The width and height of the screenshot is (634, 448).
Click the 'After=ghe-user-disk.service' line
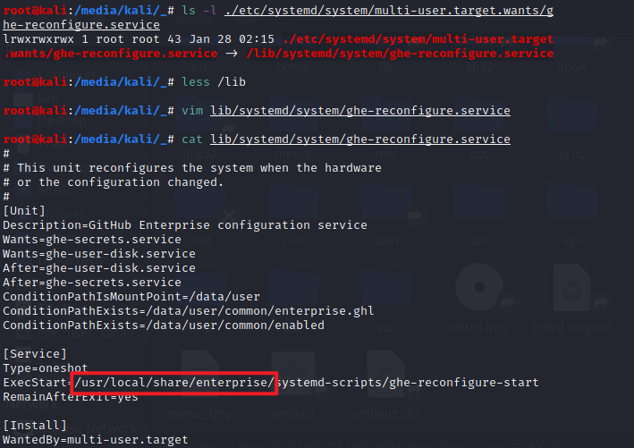(99, 268)
